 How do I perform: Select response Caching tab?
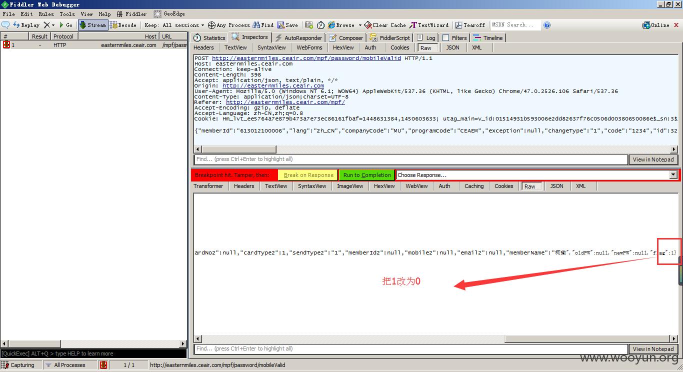click(474, 186)
